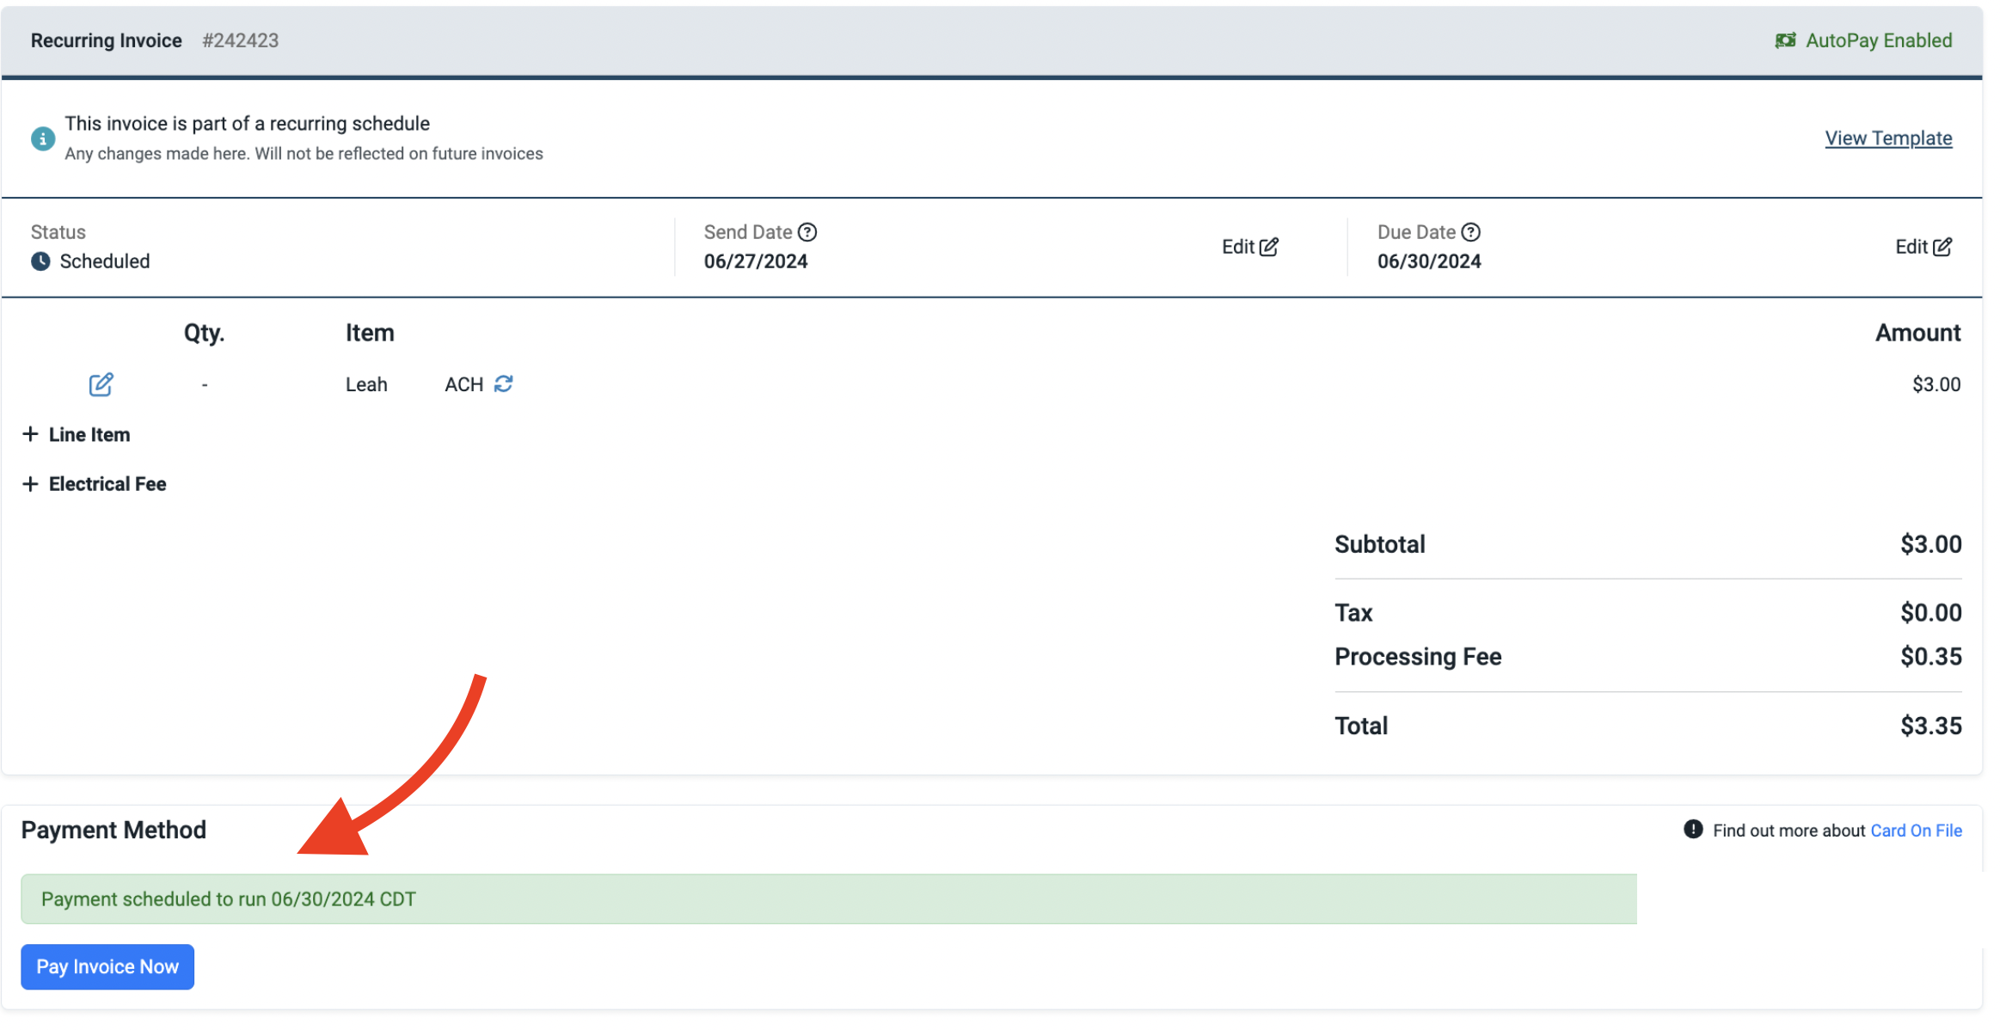Click the Scheduled status text

click(x=105, y=261)
